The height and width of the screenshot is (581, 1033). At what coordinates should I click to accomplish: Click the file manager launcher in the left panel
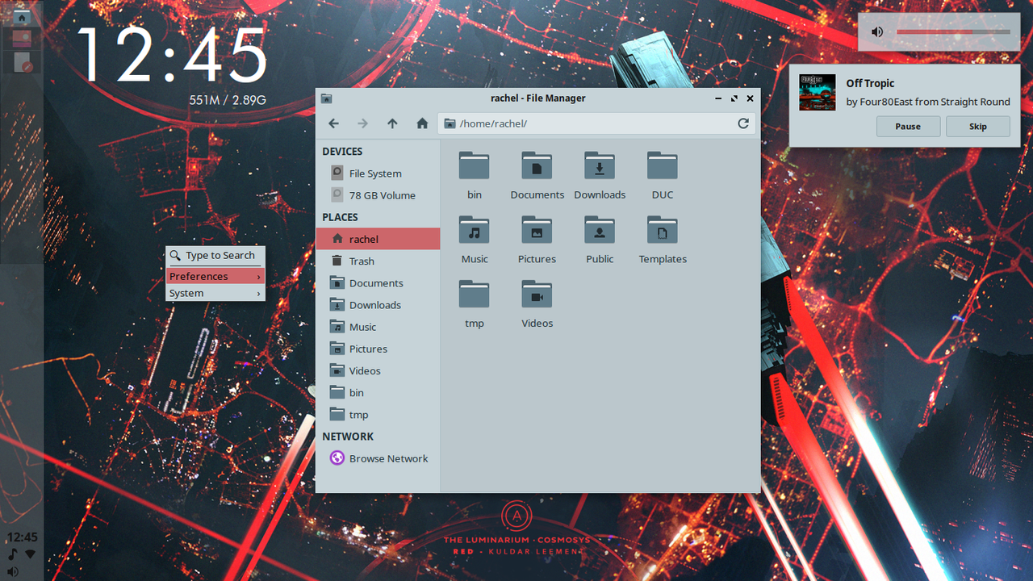pyautogui.click(x=23, y=16)
